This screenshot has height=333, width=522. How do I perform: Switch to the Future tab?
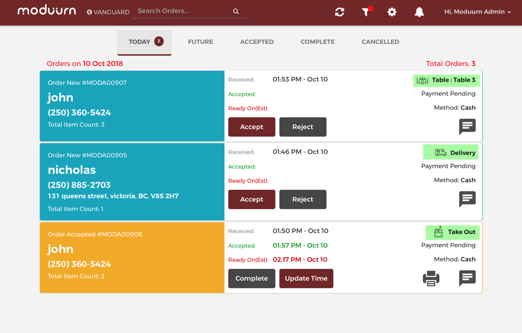click(200, 42)
